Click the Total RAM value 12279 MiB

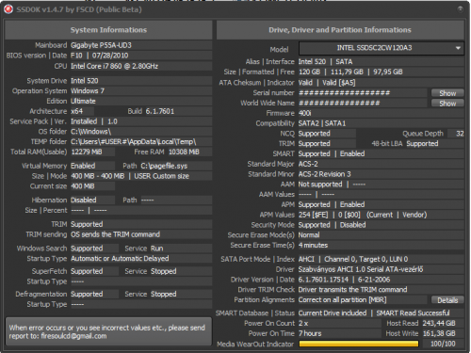coord(87,152)
